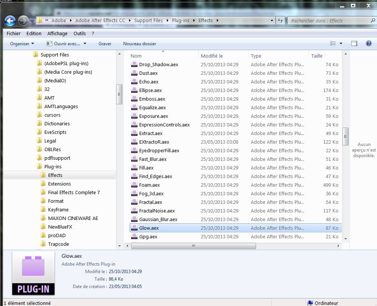Click the Gaussian_Blur.aex plug-in icon
This screenshot has width=377, height=306.
point(134,219)
